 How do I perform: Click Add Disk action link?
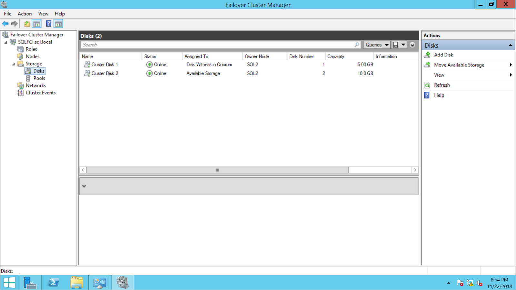(x=443, y=55)
